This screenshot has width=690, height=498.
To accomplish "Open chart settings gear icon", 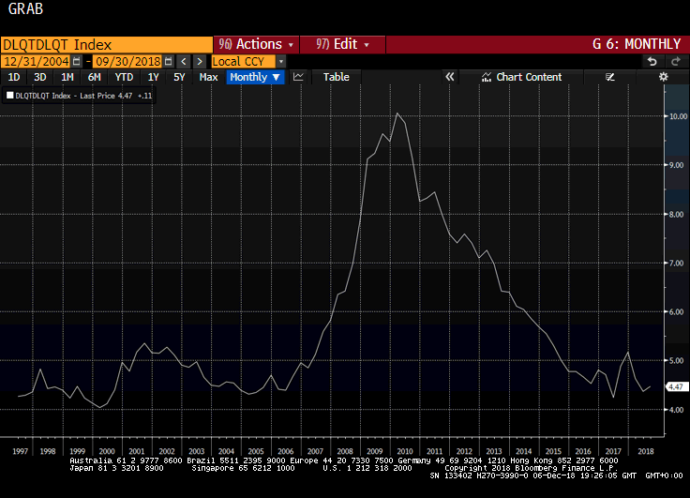I will point(664,77).
